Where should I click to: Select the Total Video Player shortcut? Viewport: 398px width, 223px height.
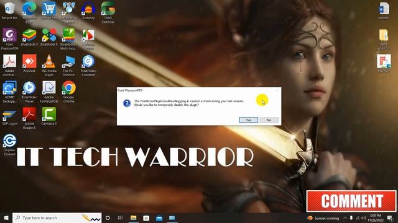click(x=29, y=92)
